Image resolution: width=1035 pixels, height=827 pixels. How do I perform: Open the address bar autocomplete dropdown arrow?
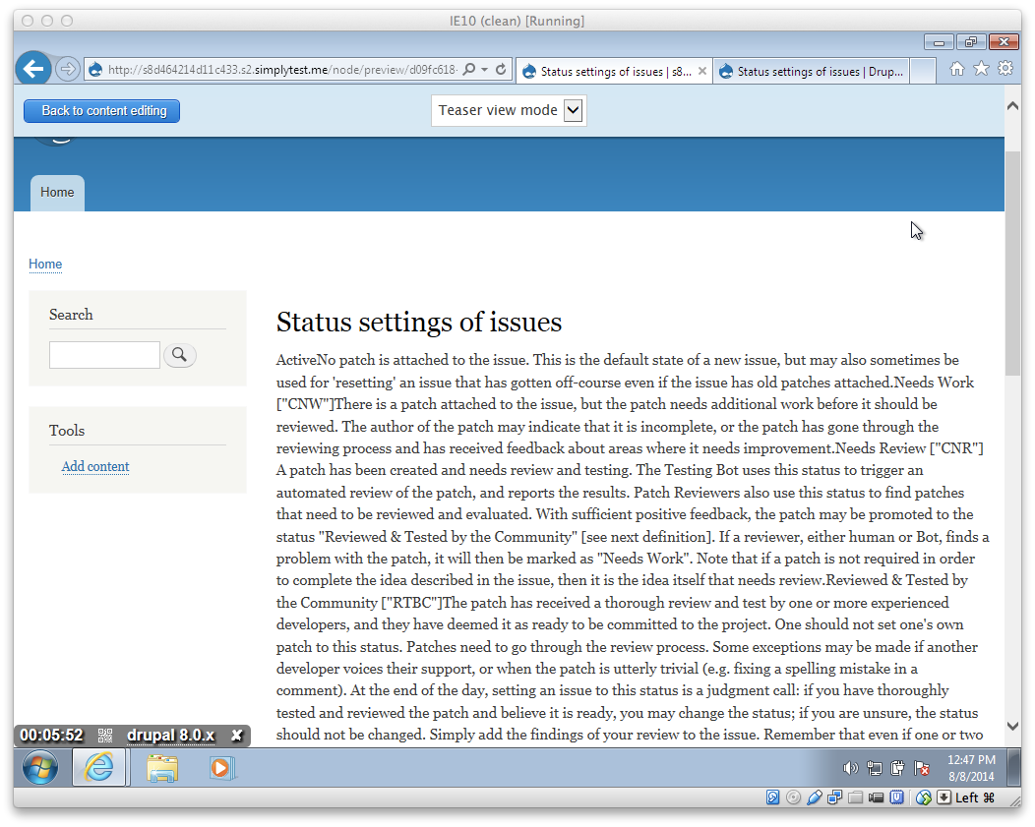[x=484, y=69]
